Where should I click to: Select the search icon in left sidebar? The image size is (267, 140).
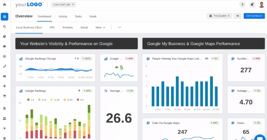4,27
